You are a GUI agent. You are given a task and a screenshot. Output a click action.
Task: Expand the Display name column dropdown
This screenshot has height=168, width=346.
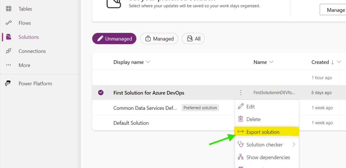point(148,62)
